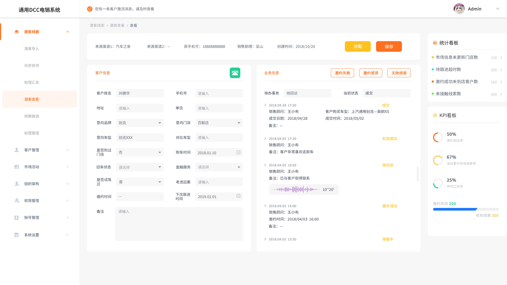This screenshot has height=285, width=507.
Task: Select 线索跟进 in sidebar
Action: pos(32,116)
